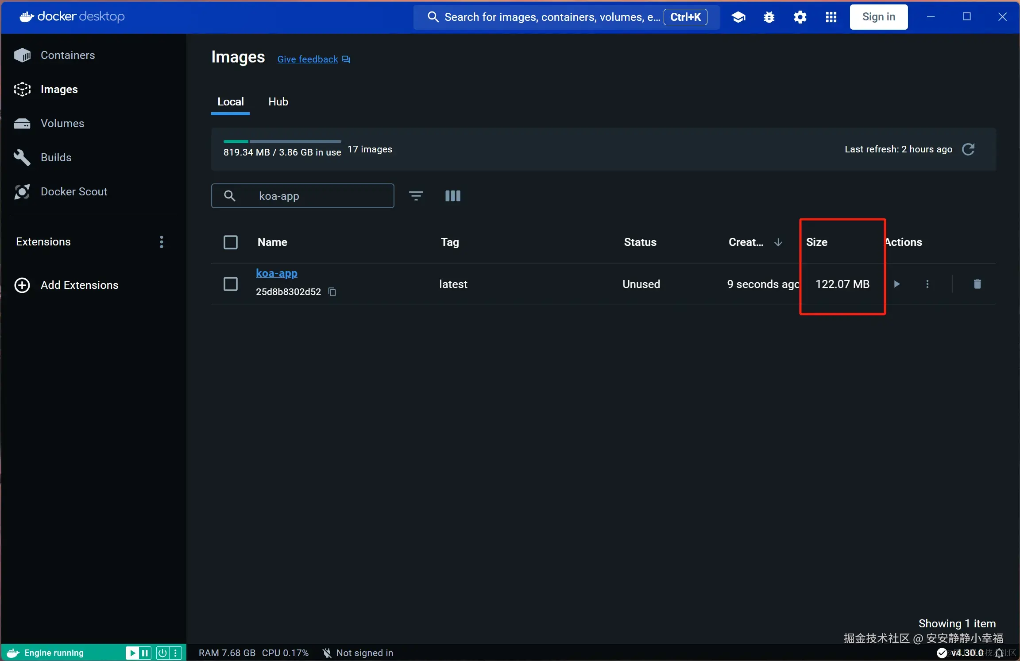
Task: Sort by the Created column arrow
Action: point(778,242)
